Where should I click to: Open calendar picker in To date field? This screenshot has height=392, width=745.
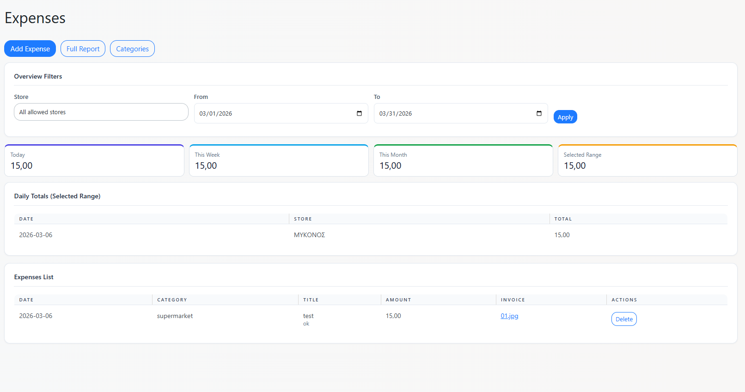click(539, 114)
